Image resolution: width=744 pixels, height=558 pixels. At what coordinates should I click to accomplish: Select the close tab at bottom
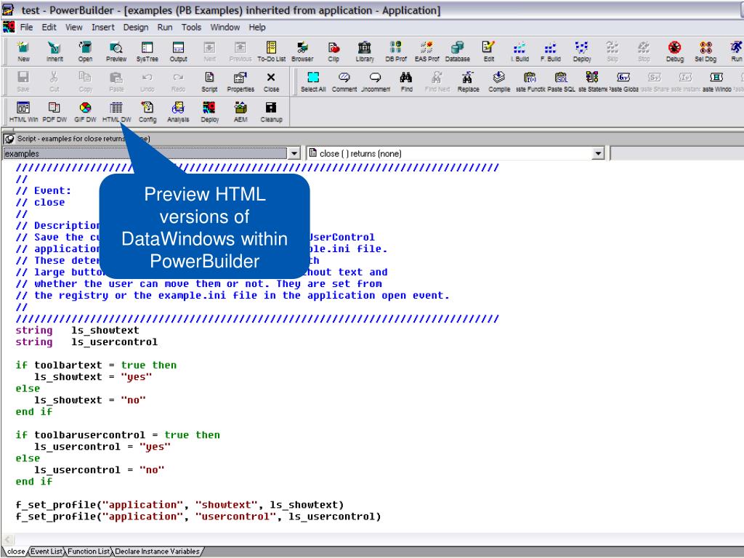16,551
